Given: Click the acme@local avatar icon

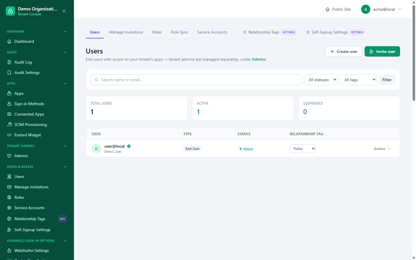Looking at the screenshot, I should pos(366,9).
